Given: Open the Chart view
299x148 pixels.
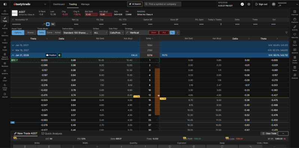Looking at the screenshot, I should pyautogui.click(x=5, y=79).
